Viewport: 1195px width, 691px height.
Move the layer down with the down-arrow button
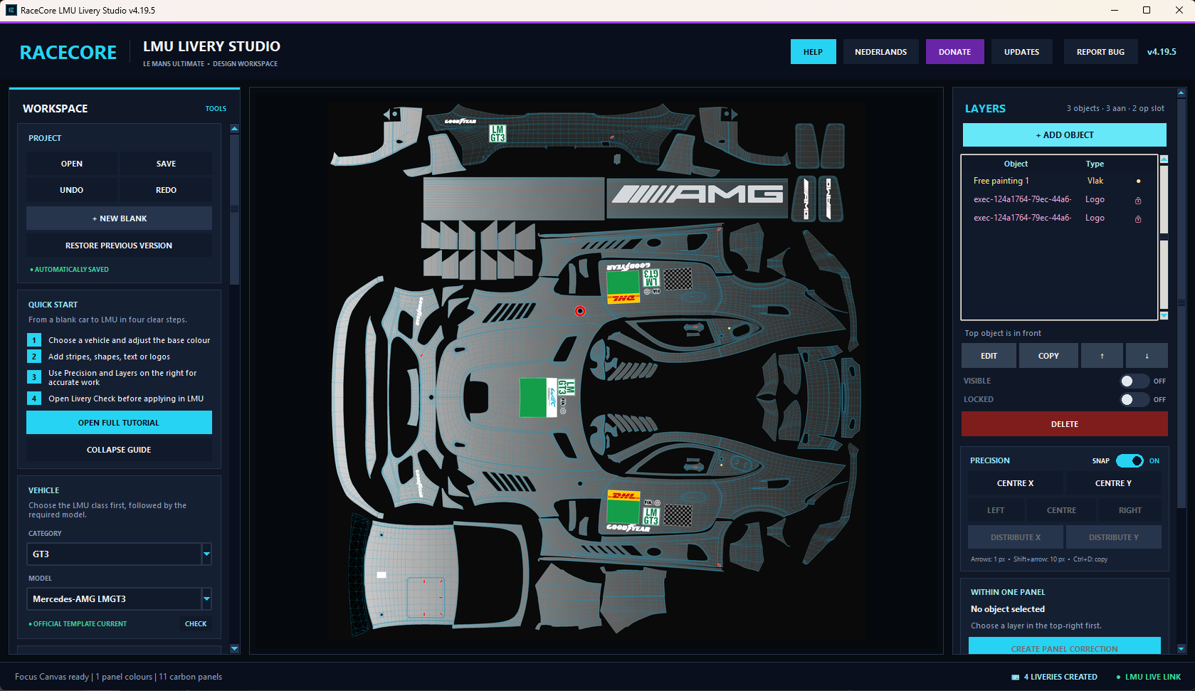point(1147,356)
